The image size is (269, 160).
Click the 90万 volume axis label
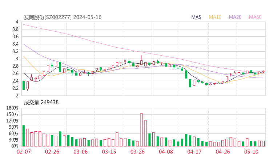tap(13, 127)
